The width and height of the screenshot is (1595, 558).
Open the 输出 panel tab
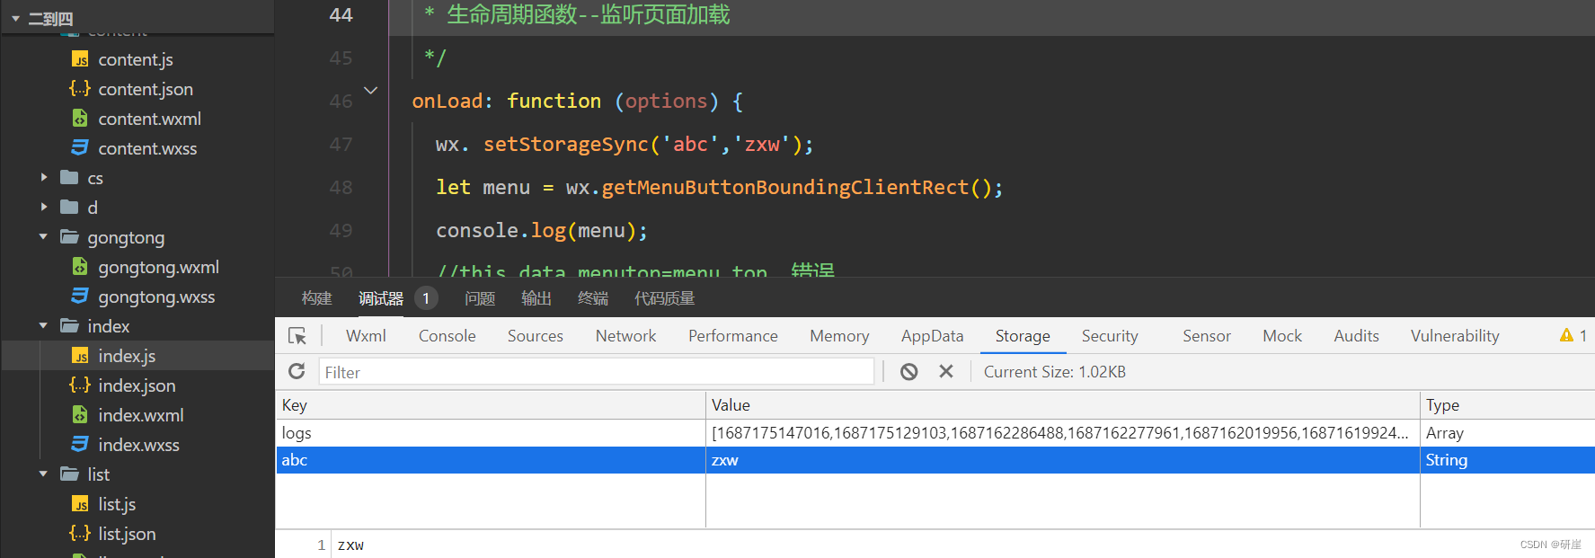[536, 298]
